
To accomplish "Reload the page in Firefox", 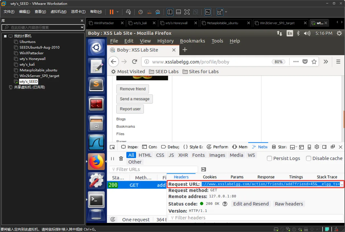I will point(135,62).
